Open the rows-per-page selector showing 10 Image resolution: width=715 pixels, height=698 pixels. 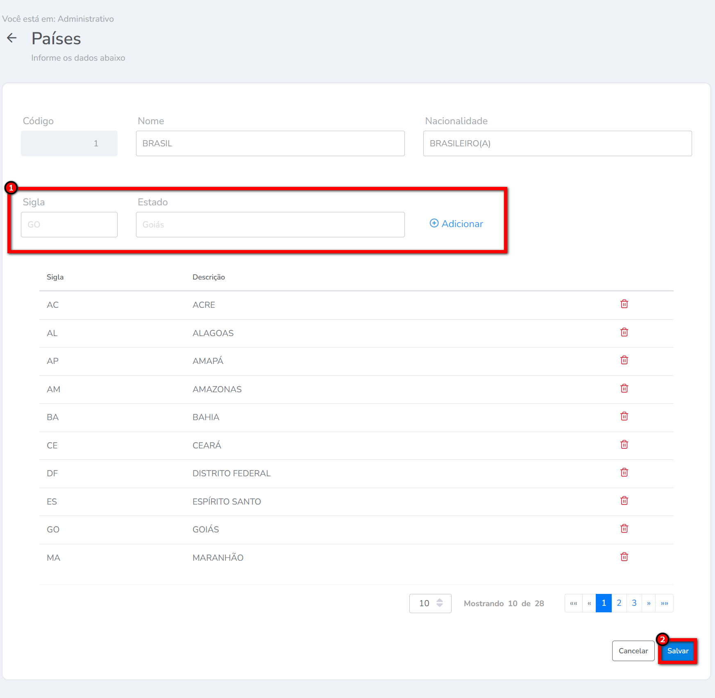click(x=430, y=603)
